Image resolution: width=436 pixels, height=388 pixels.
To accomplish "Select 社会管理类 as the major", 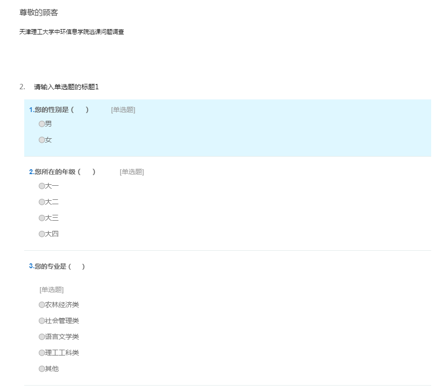I will pyautogui.click(x=42, y=321).
